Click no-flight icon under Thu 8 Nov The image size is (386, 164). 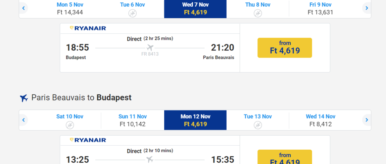(x=258, y=13)
